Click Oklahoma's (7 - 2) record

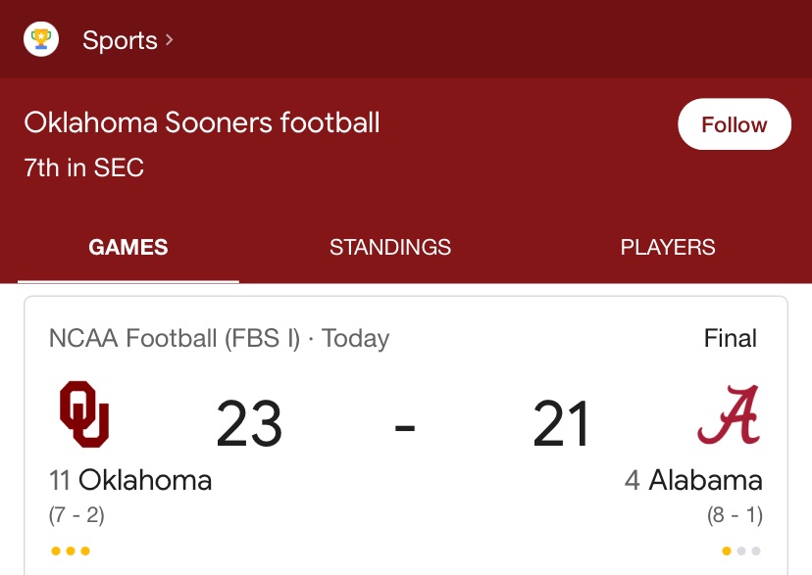click(x=76, y=515)
